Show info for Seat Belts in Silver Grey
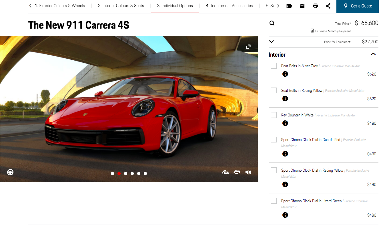Viewport: 387px width, 228px height. 285,74
